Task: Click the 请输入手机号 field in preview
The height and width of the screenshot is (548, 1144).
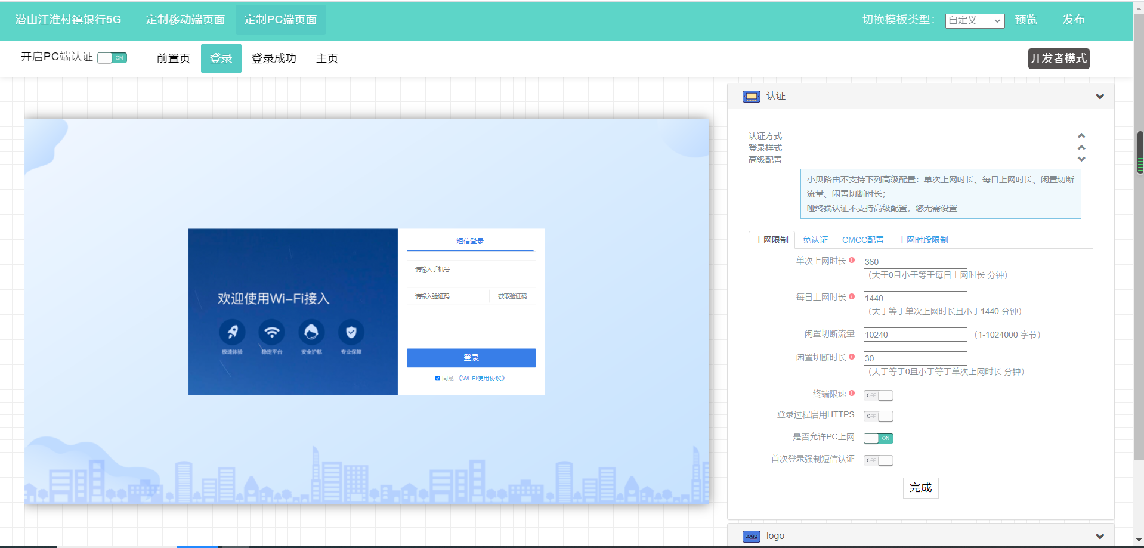Action: [x=471, y=270]
